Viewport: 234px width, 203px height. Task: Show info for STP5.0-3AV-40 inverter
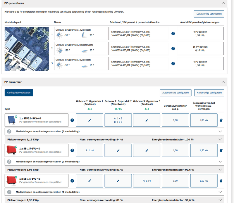[x=72, y=120]
